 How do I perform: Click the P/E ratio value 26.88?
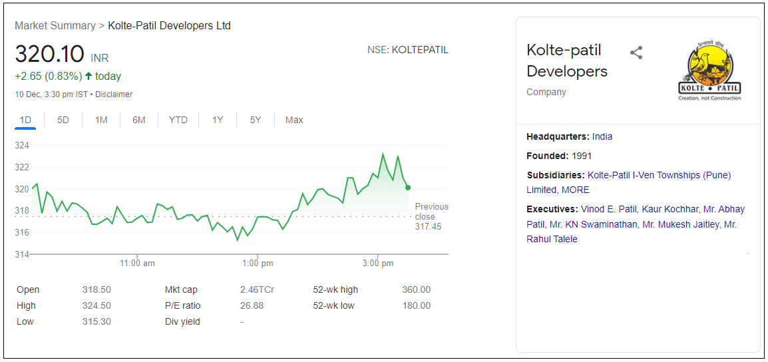tap(252, 305)
